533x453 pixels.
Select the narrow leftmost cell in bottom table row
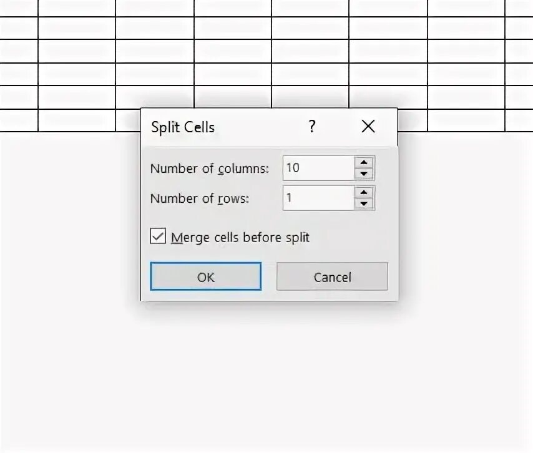[19, 120]
